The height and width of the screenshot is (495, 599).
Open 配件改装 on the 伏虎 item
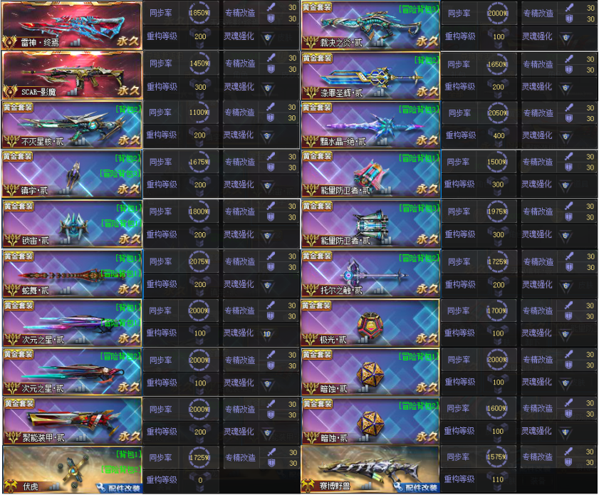click(x=119, y=488)
